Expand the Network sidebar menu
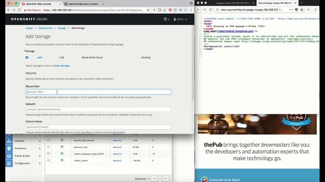This screenshot has height=182, width=325. (40, 141)
